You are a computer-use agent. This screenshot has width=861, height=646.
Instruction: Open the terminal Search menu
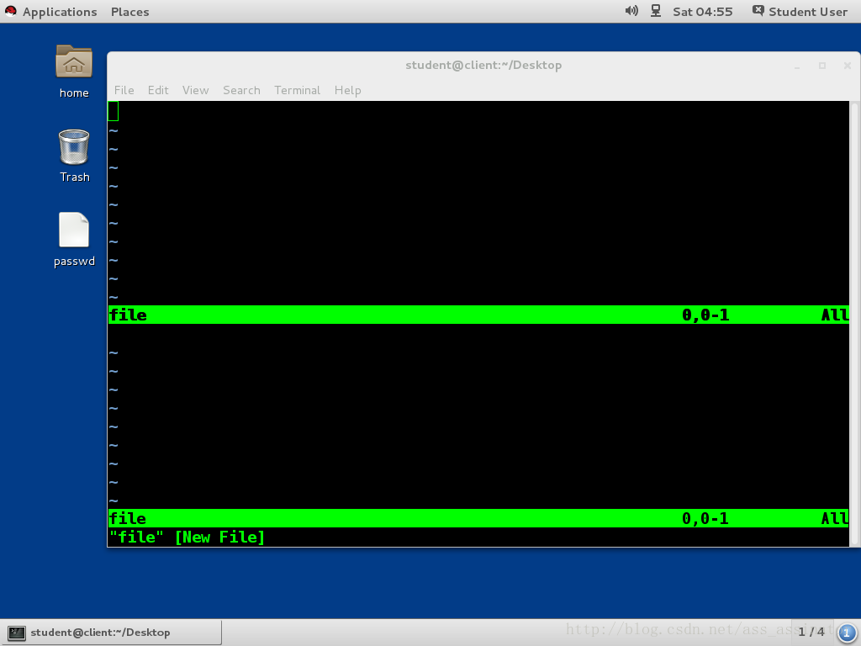click(241, 90)
